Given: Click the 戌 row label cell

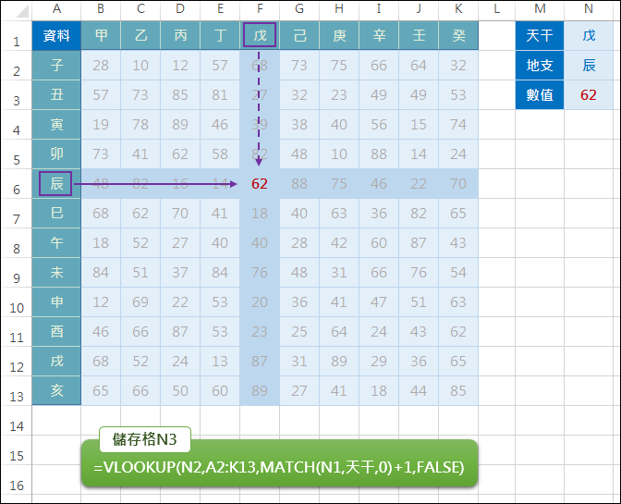Looking at the screenshot, I should point(56,362).
